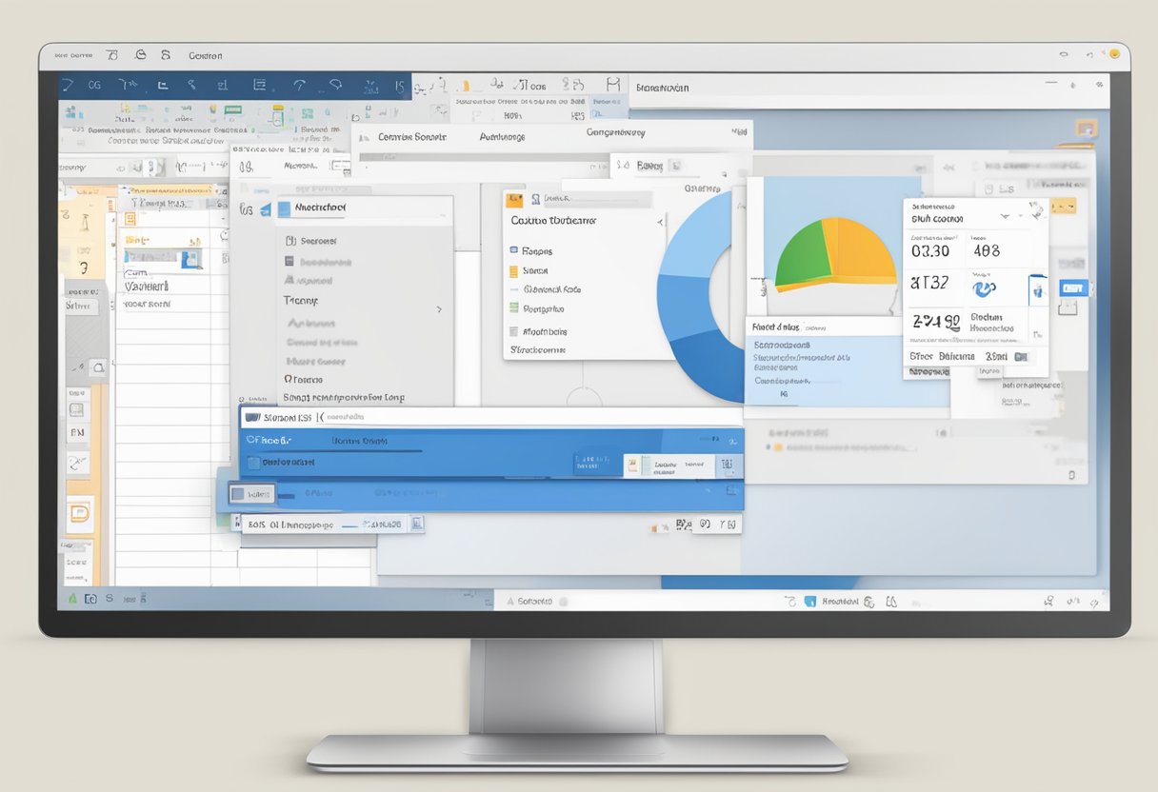
Task: Click the Sfree button at stats panel bottom
Action: [x=920, y=357]
